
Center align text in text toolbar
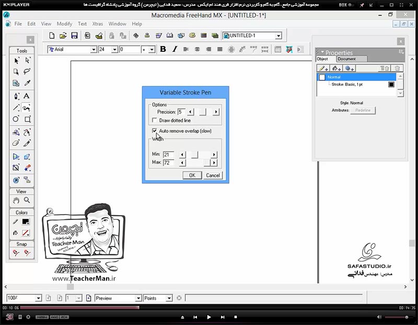(x=198, y=49)
